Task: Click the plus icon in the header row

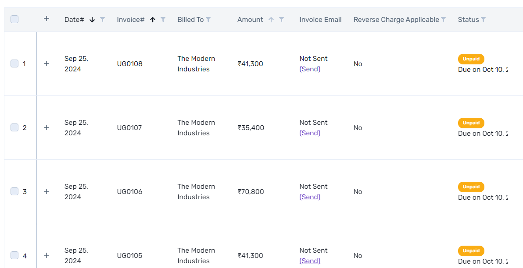Action: pyautogui.click(x=47, y=19)
